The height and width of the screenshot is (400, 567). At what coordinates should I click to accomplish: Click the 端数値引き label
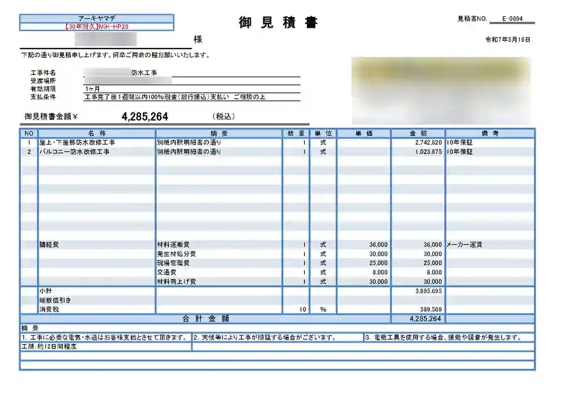pyautogui.click(x=55, y=301)
